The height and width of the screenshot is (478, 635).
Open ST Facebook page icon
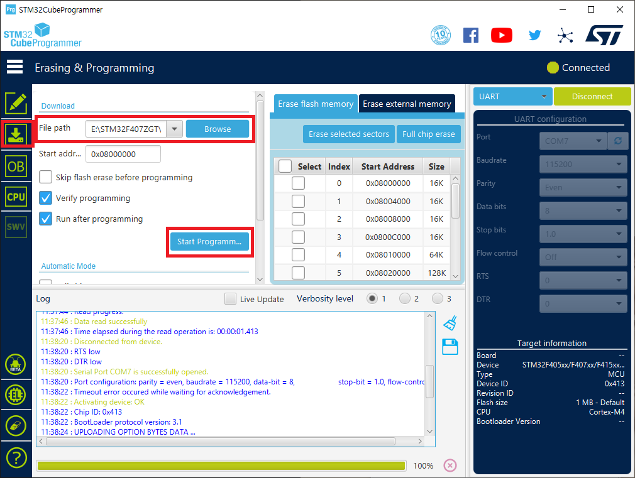470,35
